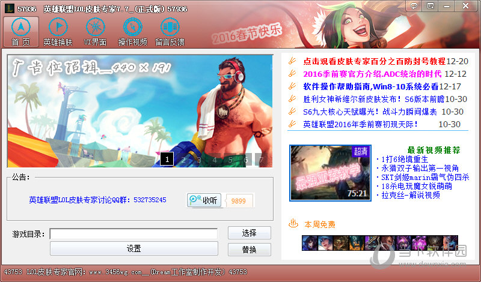Open the UI界面 tab
The width and height of the screenshot is (481, 282).
coord(96,32)
